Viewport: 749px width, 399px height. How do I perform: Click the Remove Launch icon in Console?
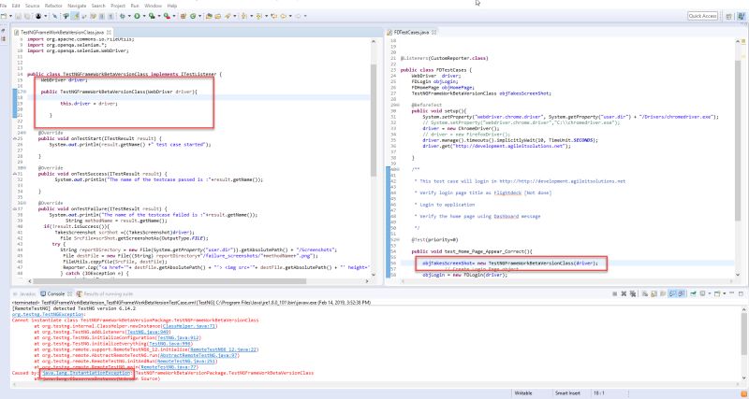[x=624, y=293]
